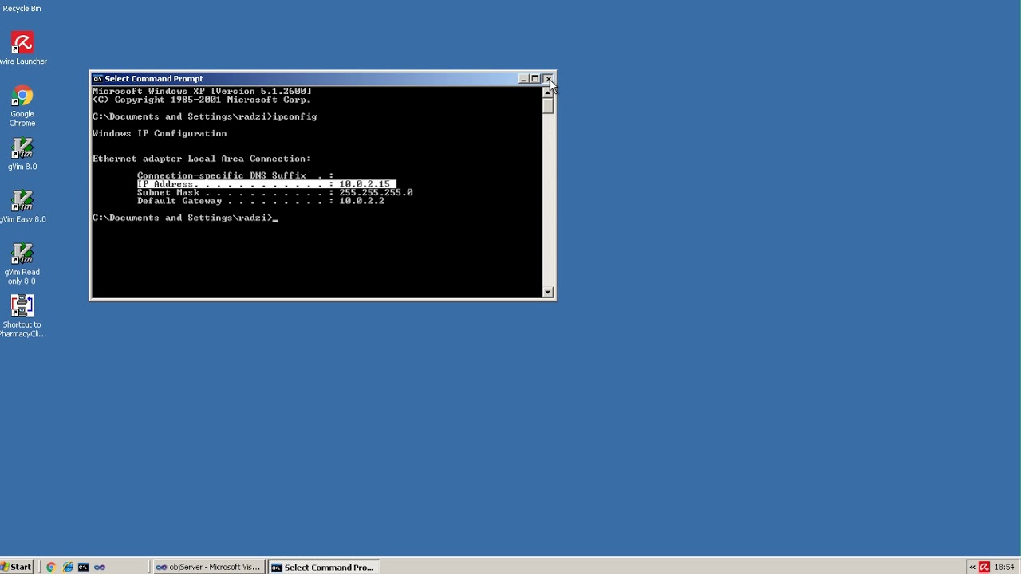Select the gVim Read only 8.0 icon

[22, 264]
